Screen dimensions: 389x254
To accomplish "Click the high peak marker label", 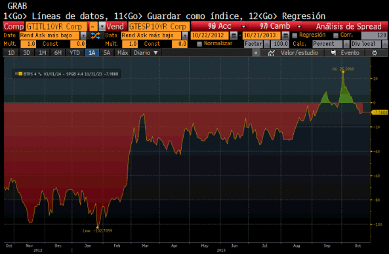I will [343, 69].
